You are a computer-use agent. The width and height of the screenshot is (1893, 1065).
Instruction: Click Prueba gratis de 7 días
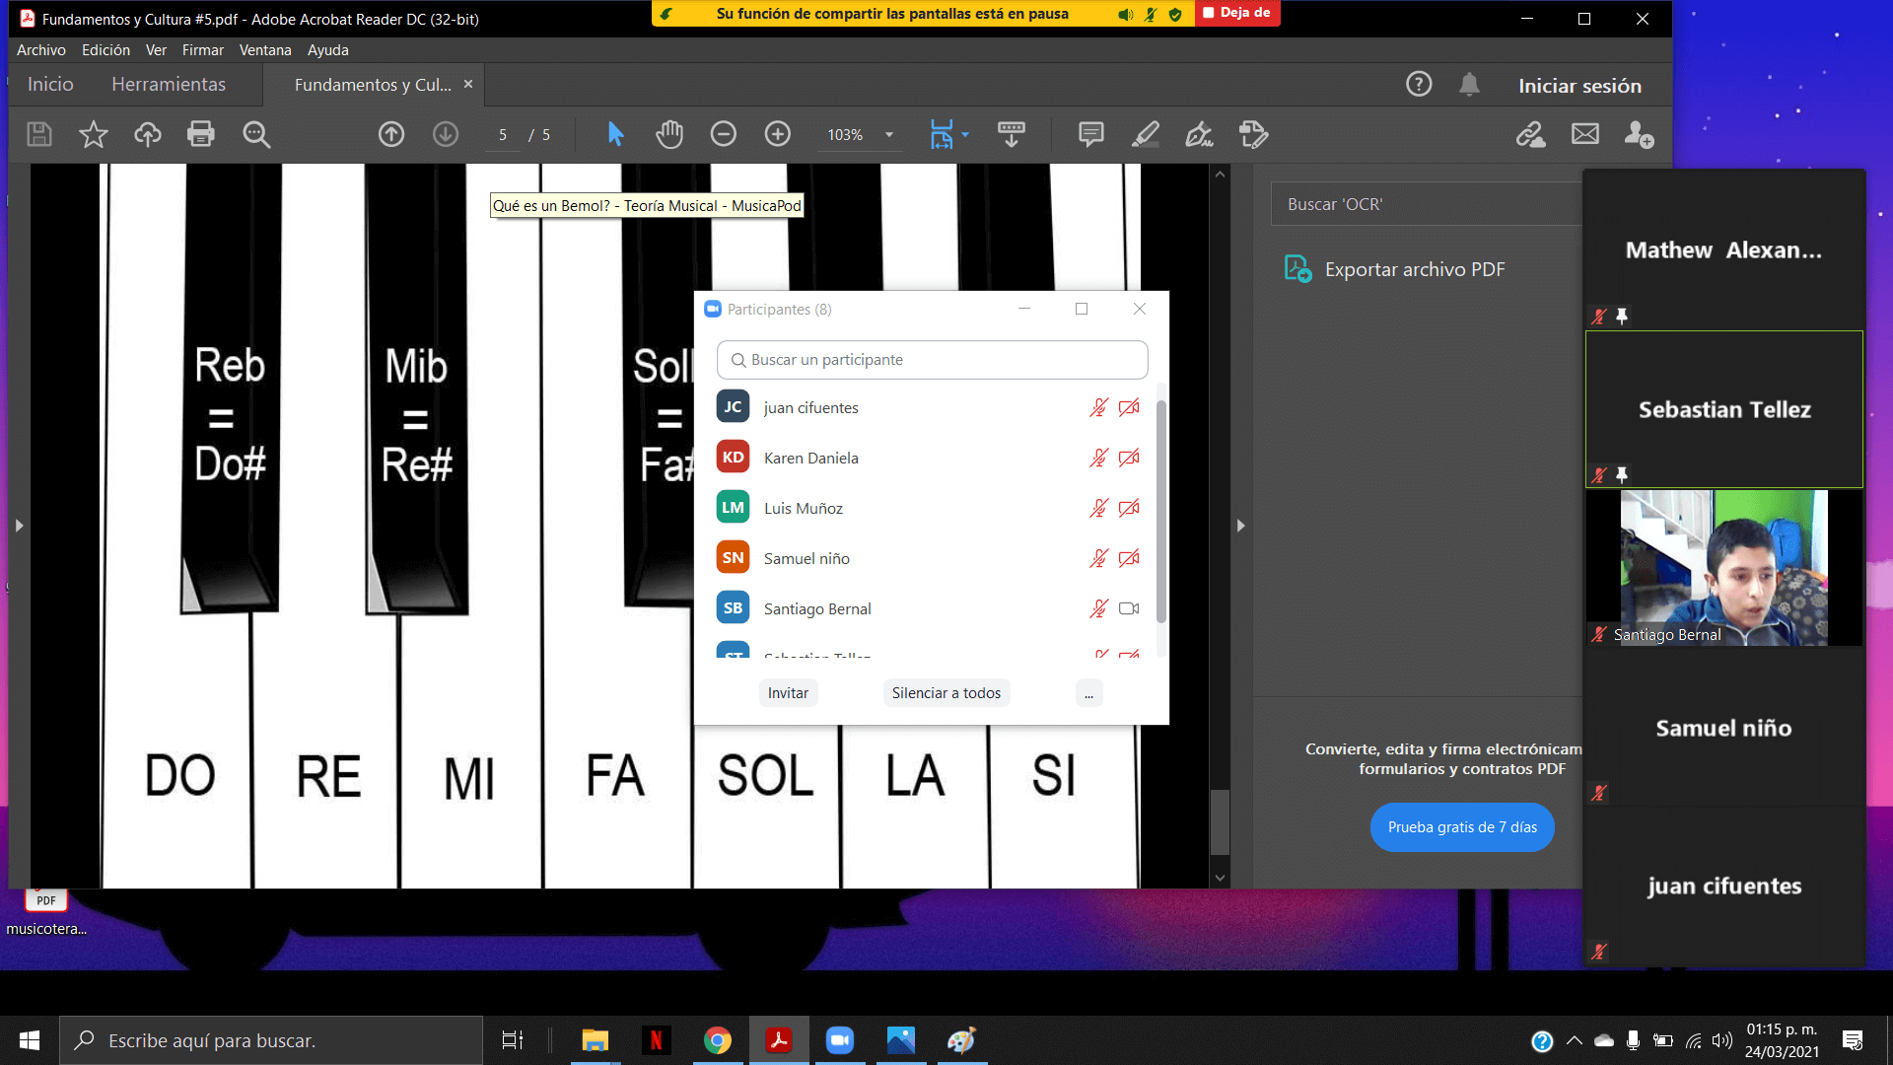point(1462,827)
